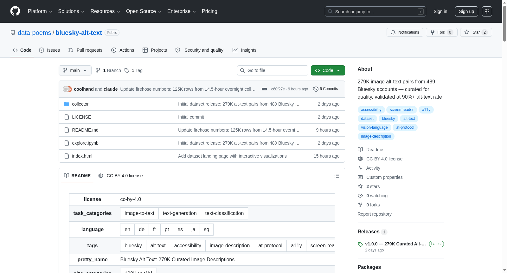Click the eye icon beside 0 watching
507x273 pixels.
[x=360, y=196]
